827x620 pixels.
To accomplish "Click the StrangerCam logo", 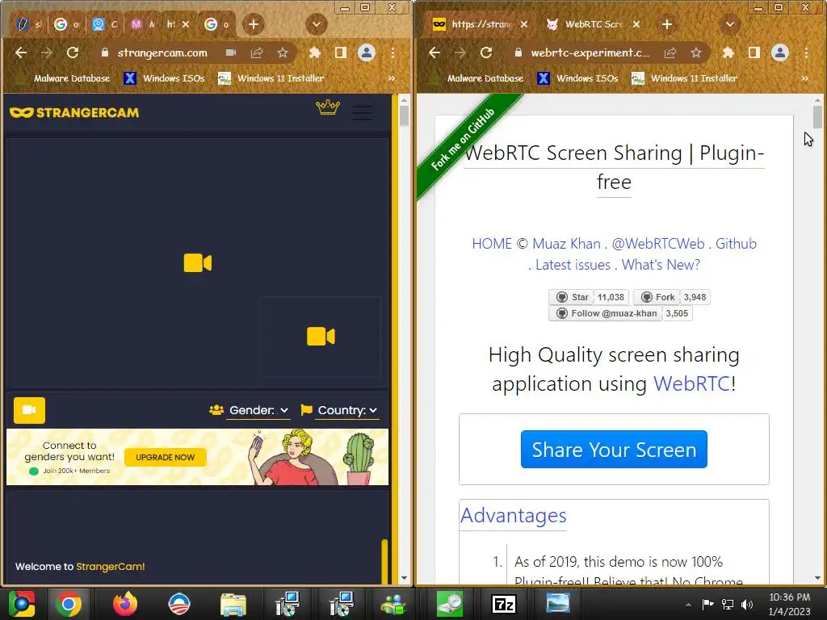I will pyautogui.click(x=74, y=112).
